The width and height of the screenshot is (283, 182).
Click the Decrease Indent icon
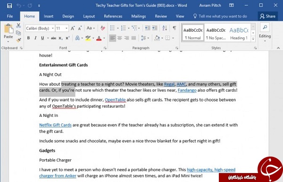coord(148,28)
